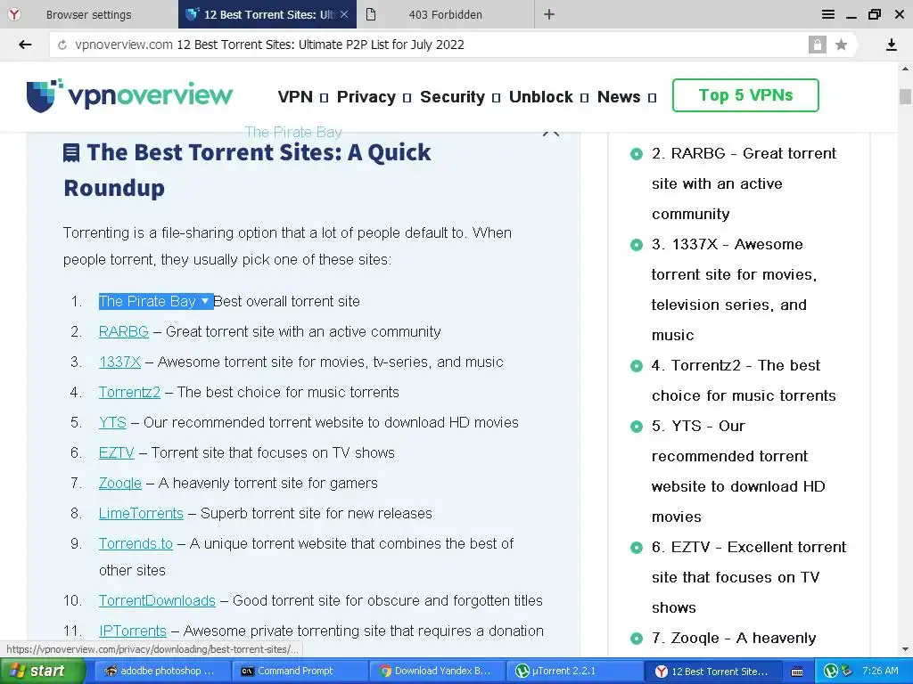Reload the page with the refresh icon

pyautogui.click(x=62, y=45)
